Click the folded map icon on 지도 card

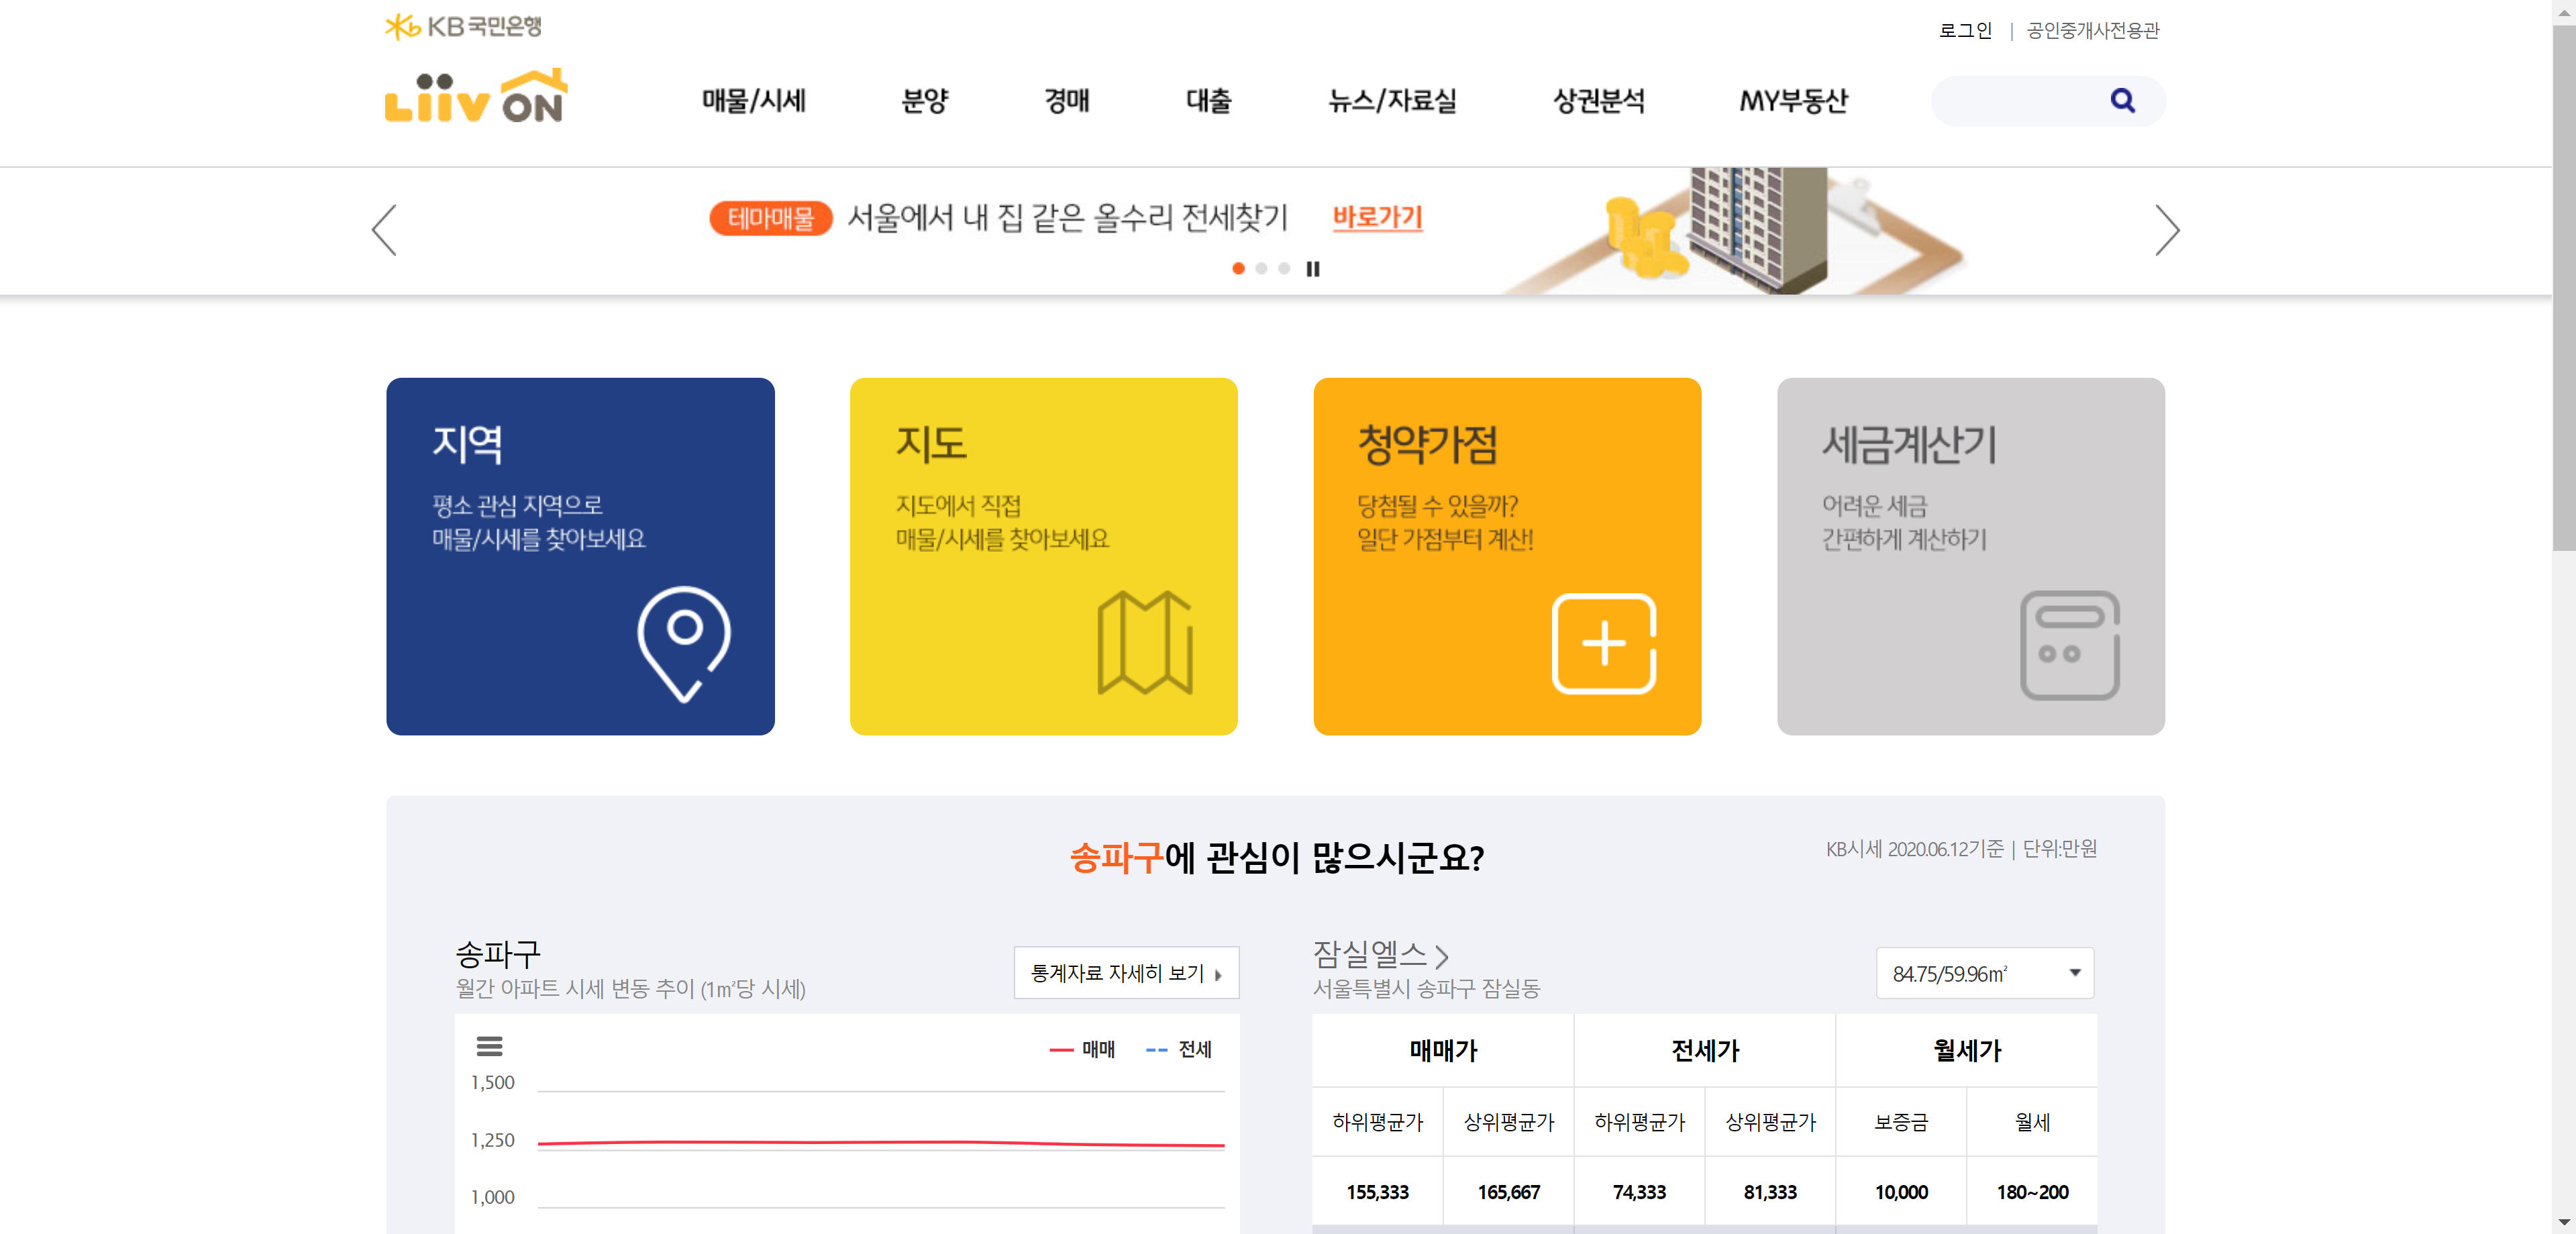tap(1144, 643)
